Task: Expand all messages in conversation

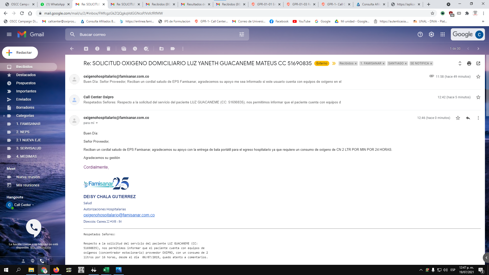Action: tap(460, 63)
